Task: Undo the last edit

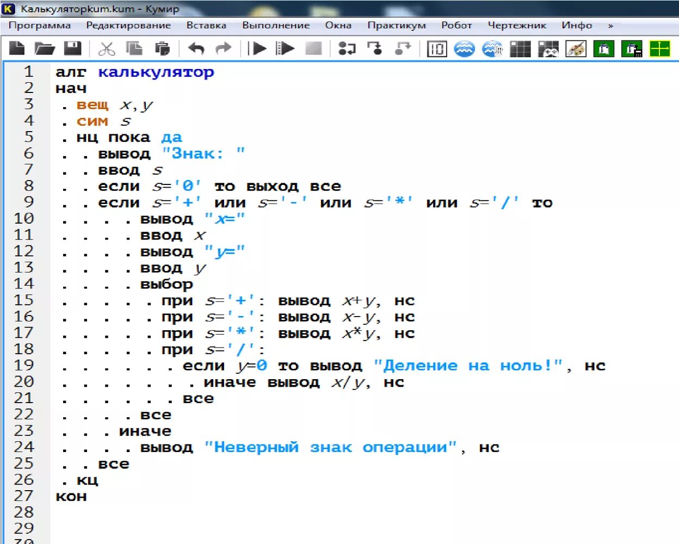Action: tap(196, 49)
